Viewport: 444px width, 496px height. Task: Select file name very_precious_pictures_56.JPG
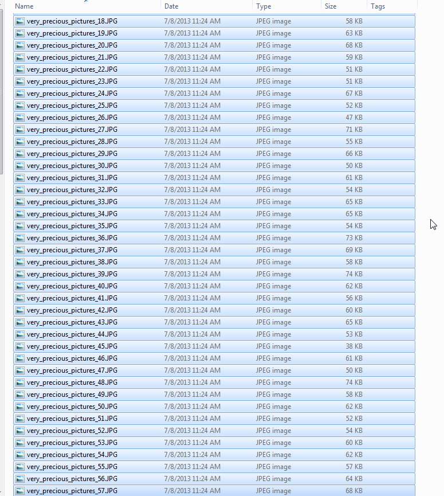click(72, 479)
